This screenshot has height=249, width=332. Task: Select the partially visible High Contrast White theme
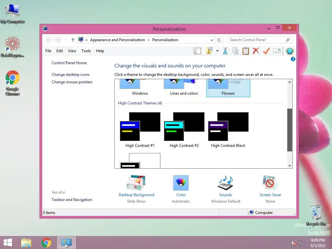point(140,161)
